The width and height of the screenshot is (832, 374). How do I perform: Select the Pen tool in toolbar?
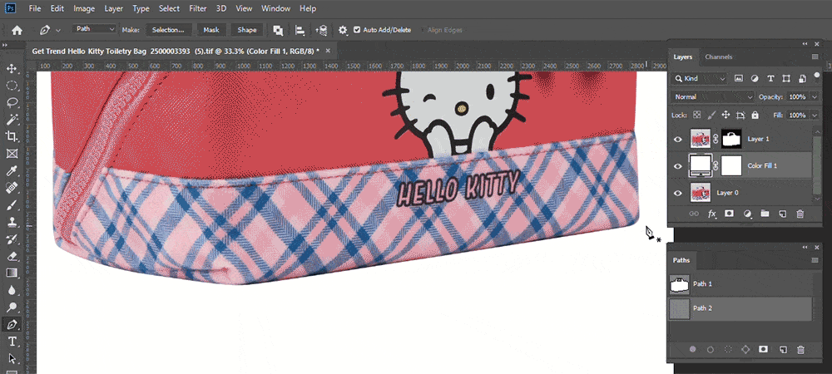(x=12, y=324)
